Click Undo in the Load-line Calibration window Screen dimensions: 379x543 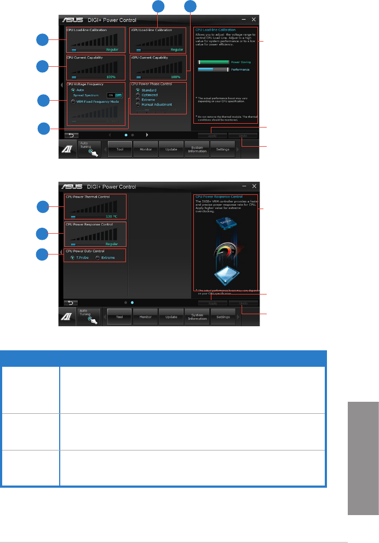(x=243, y=136)
